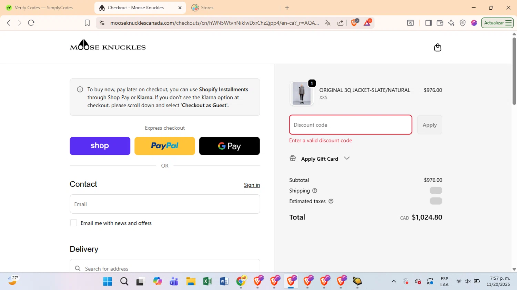Image resolution: width=517 pixels, height=290 pixels.
Task: Show the Shipping help tooltip icon
Action: click(315, 191)
